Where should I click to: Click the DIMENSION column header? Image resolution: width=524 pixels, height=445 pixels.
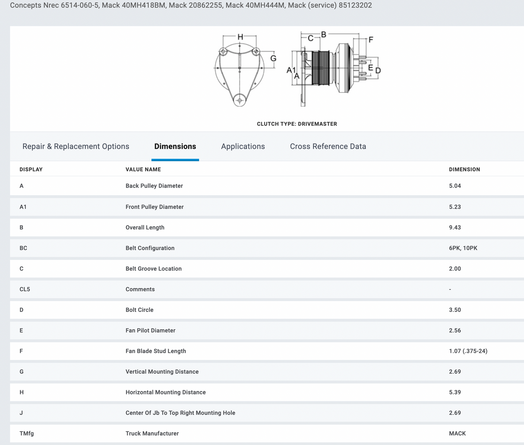click(464, 169)
